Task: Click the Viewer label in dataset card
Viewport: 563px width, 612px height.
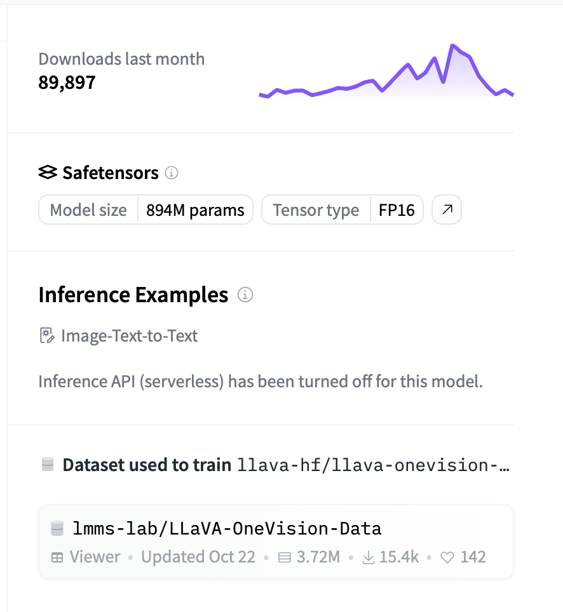Action: (95, 557)
